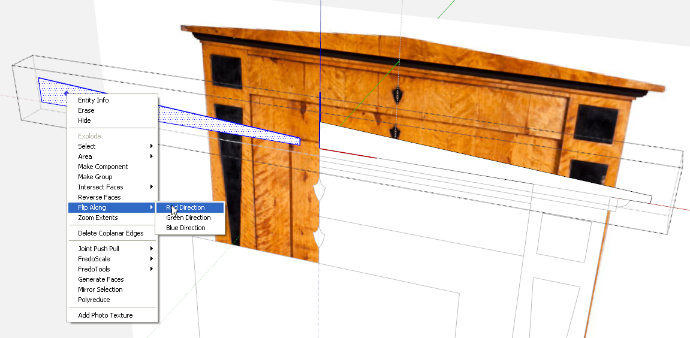Open Joint Push Pull submenu
Screen dimensions: 690x338
(x=112, y=249)
